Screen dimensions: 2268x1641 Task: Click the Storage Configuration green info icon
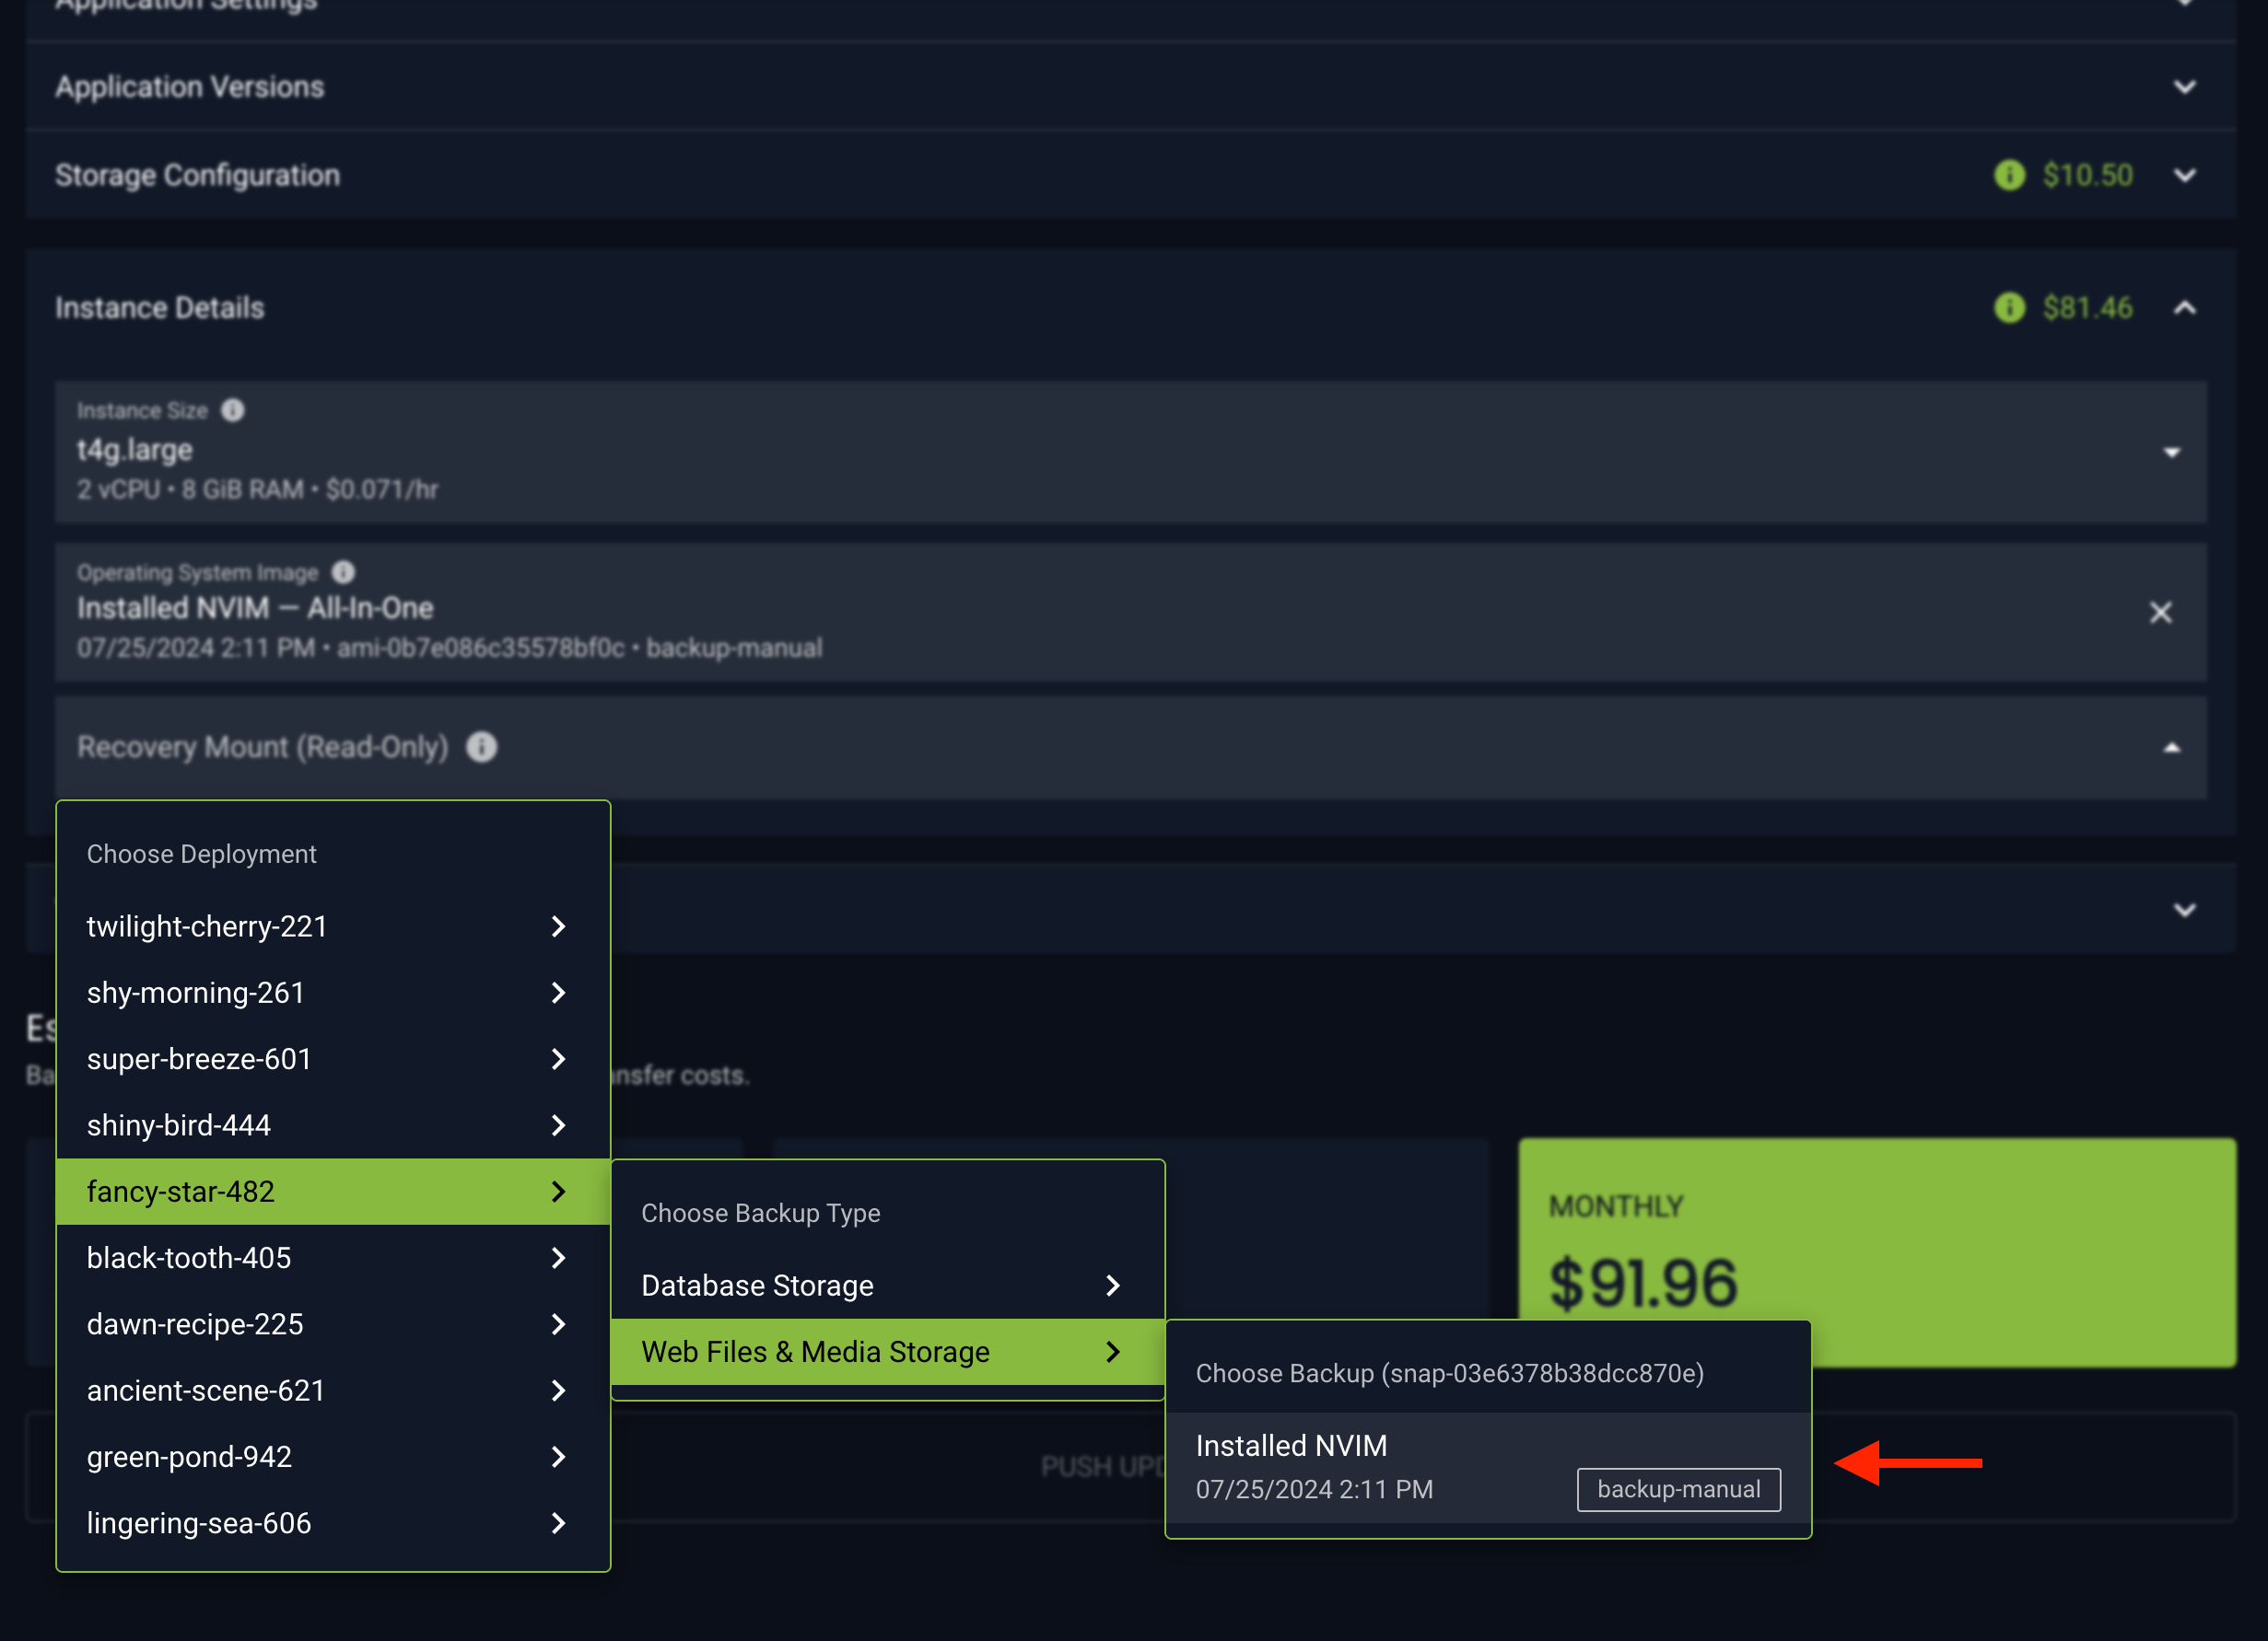2009,176
